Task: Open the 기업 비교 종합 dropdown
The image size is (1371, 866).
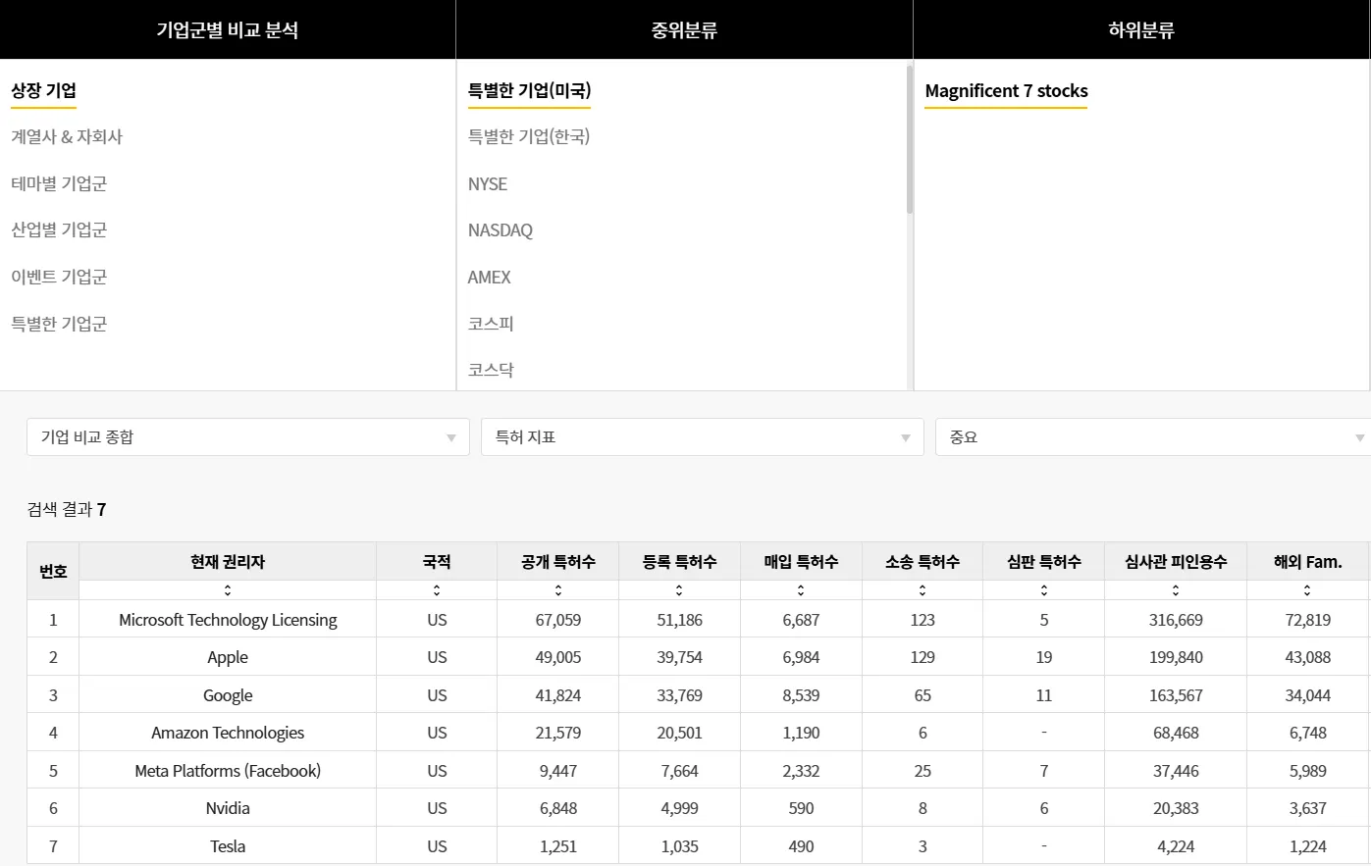Action: coord(248,437)
